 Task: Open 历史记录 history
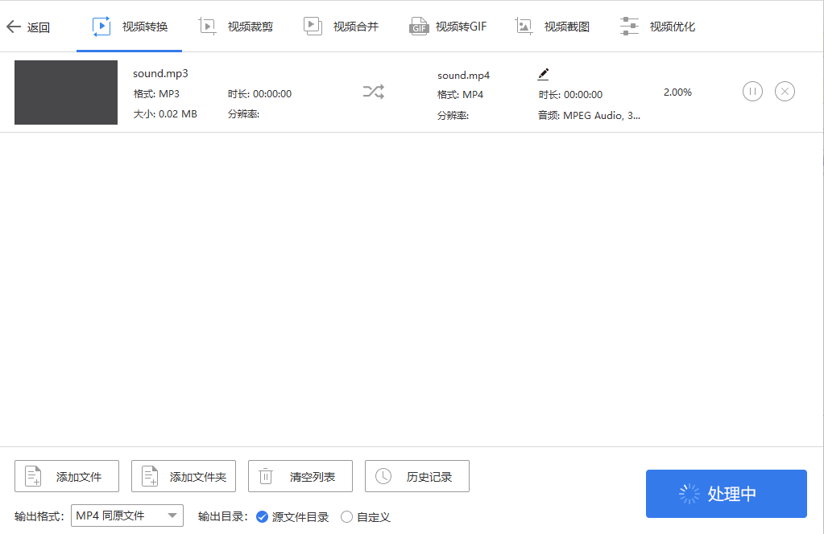(416, 476)
